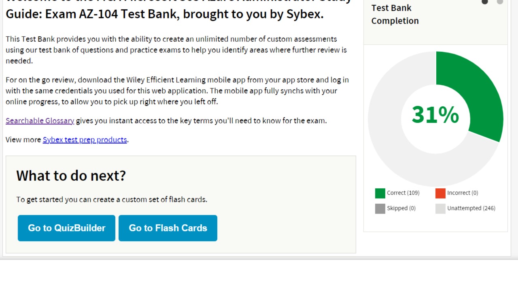Click the dark gray Skipped legend swatch
Screen dimensions: 518x291
click(380, 209)
